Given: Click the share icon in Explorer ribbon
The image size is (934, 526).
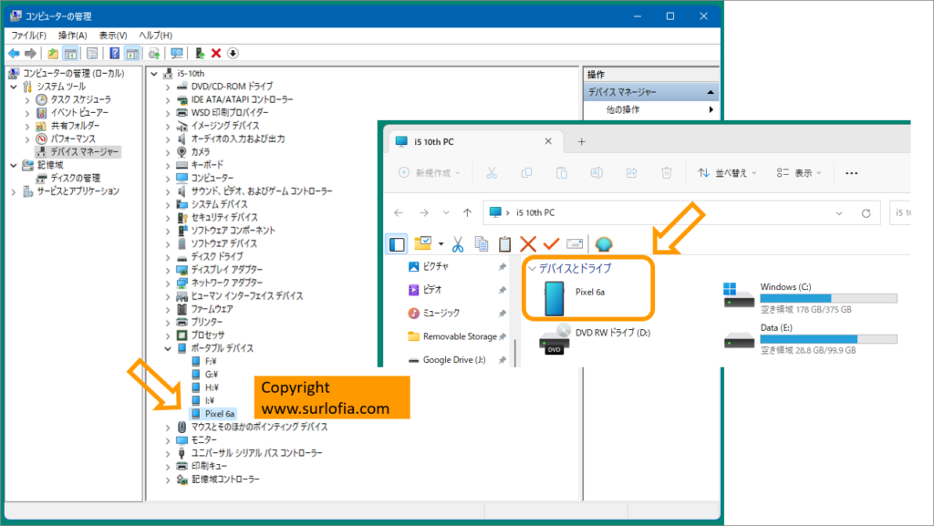Looking at the screenshot, I should (632, 173).
